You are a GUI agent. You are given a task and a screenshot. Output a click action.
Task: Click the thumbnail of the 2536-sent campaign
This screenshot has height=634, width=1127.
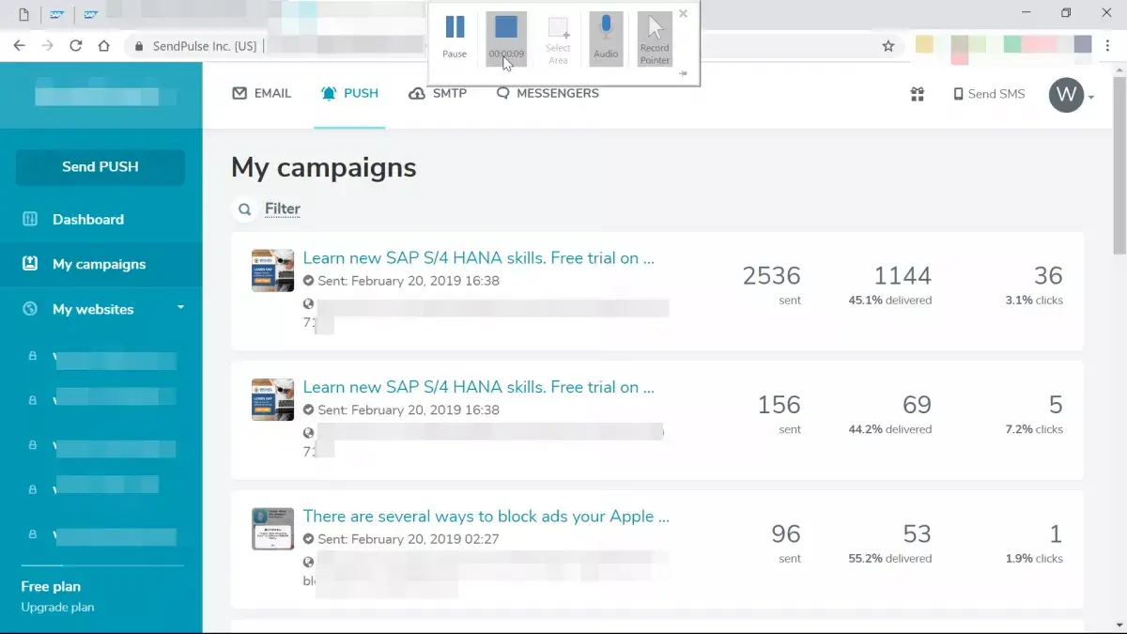coord(273,271)
